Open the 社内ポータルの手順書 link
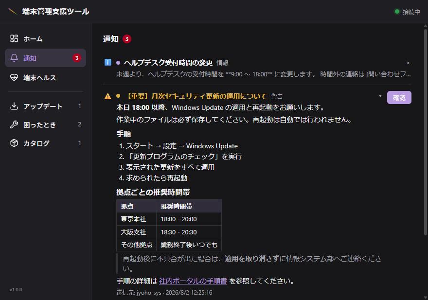 tap(193, 281)
